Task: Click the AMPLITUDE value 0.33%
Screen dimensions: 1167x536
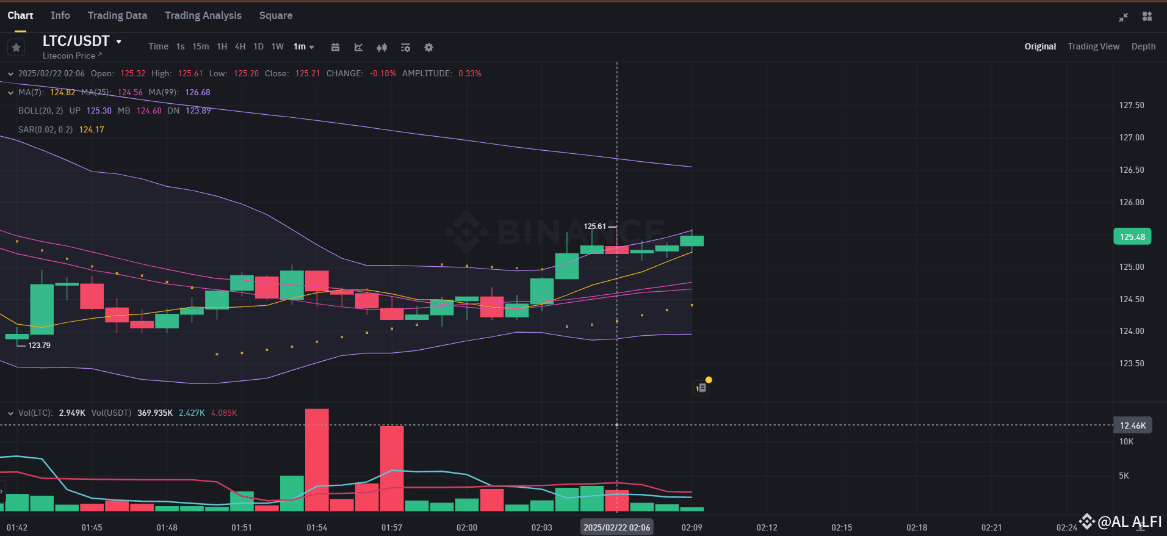Action: pos(470,74)
